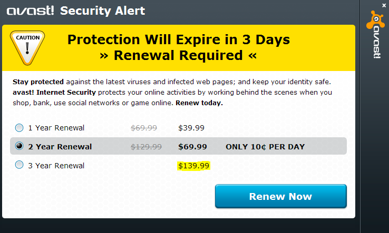The width and height of the screenshot is (389, 233).
Task: Select the 1 Year Renewal radio button
Action: tap(20, 127)
